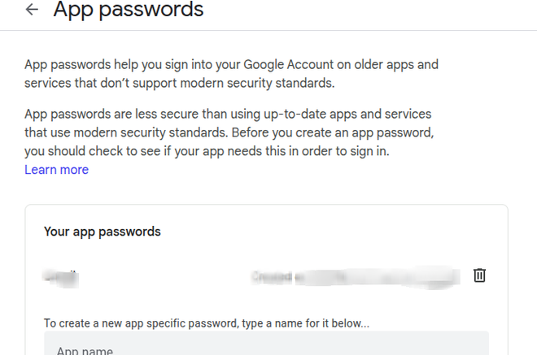Image resolution: width=537 pixels, height=355 pixels.
Task: Click the line starting "App passwords are less secure"
Action: pyautogui.click(x=228, y=114)
